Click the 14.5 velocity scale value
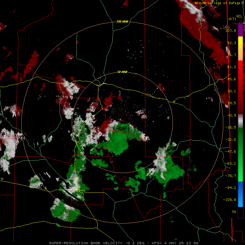This screenshot has width=245, height=245. 232,103
